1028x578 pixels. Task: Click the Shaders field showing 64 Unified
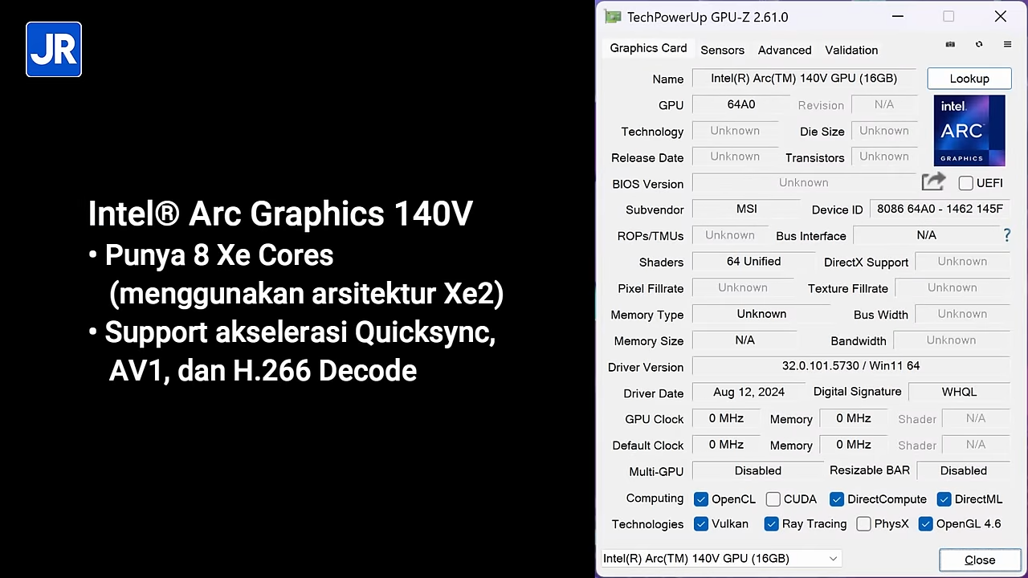pos(753,262)
